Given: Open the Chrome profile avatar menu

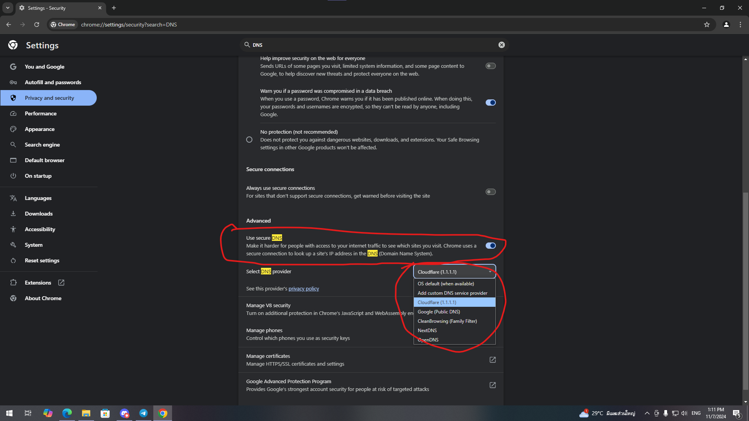Looking at the screenshot, I should pos(726,25).
